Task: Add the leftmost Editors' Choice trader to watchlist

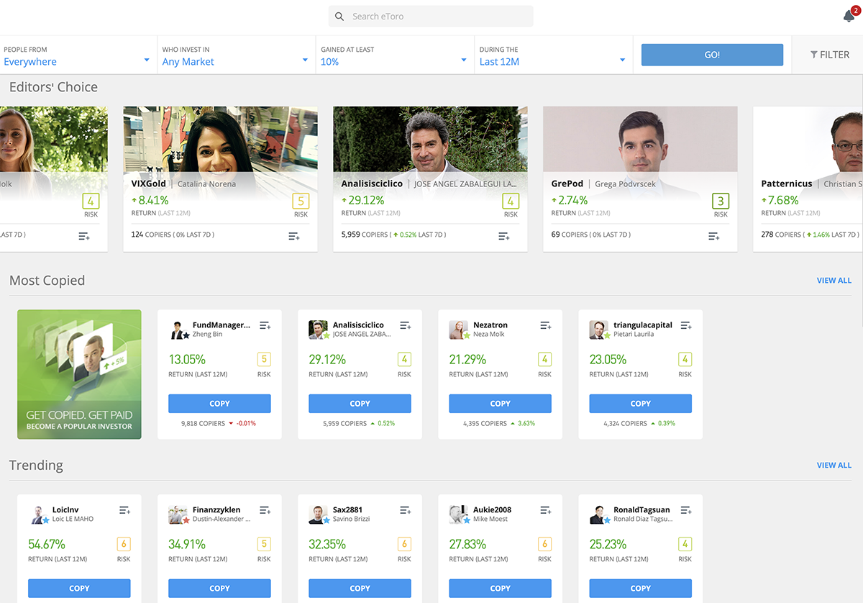Action: pos(84,236)
